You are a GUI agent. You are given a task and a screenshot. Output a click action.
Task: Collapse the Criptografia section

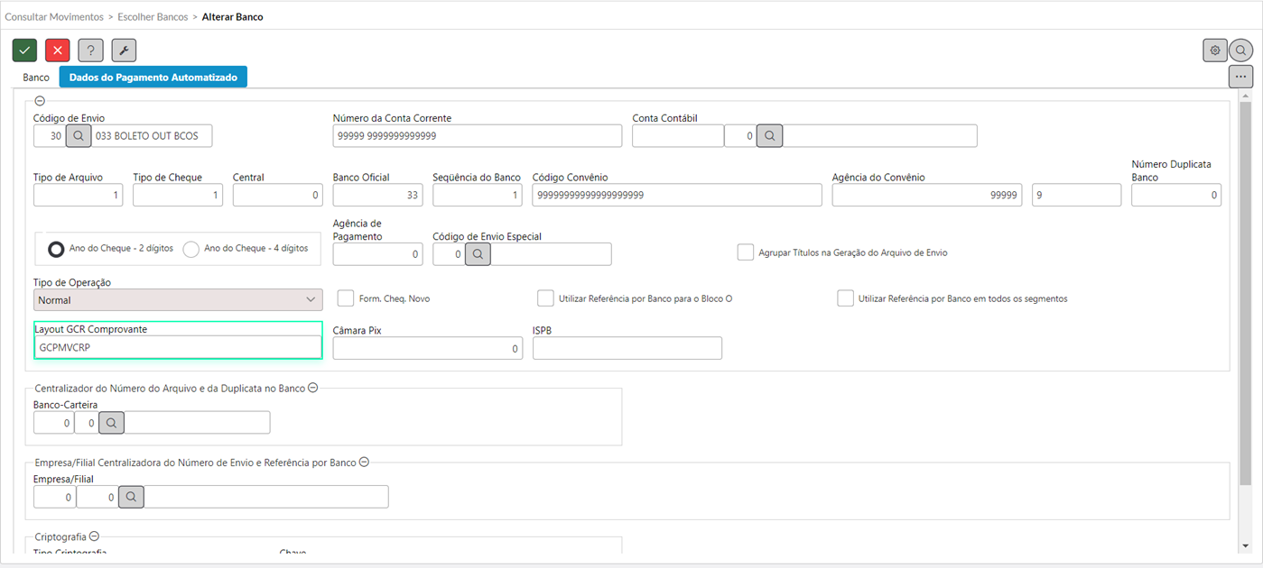pos(94,536)
